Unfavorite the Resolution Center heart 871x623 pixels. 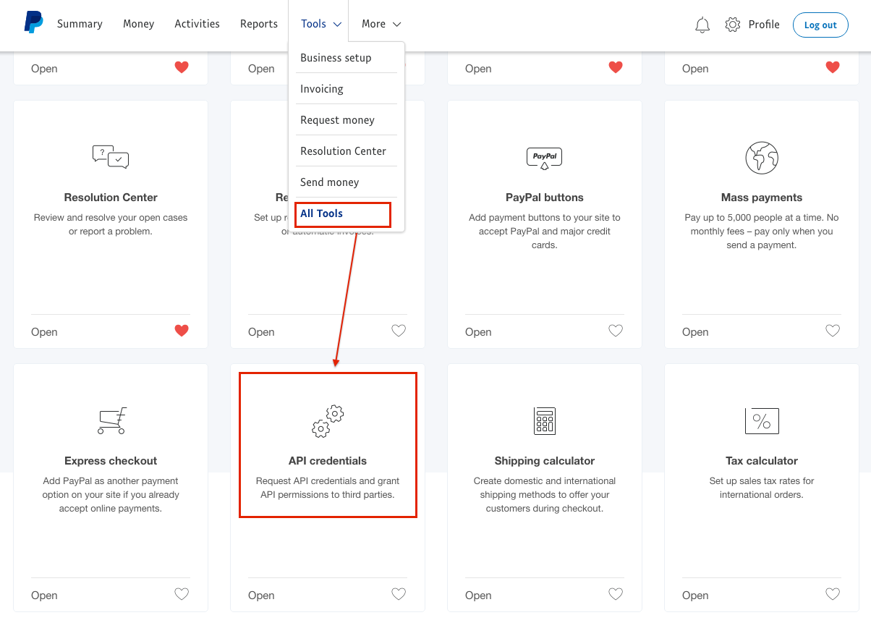click(x=182, y=331)
